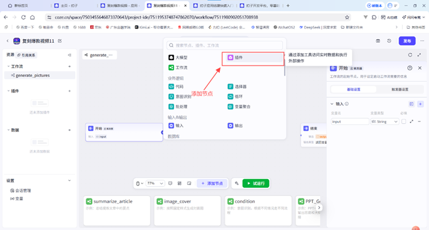This screenshot has height=230, width=429.
Task: Open the summarize_article example workflow
Action: (117, 211)
